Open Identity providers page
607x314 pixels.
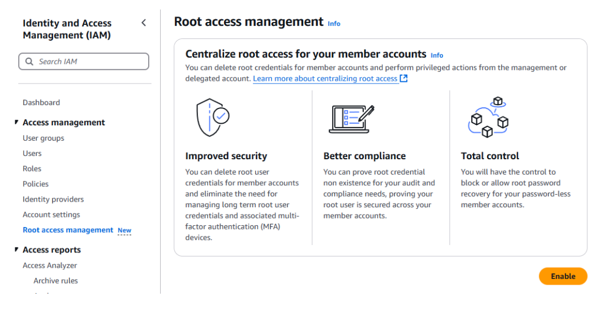[53, 199]
